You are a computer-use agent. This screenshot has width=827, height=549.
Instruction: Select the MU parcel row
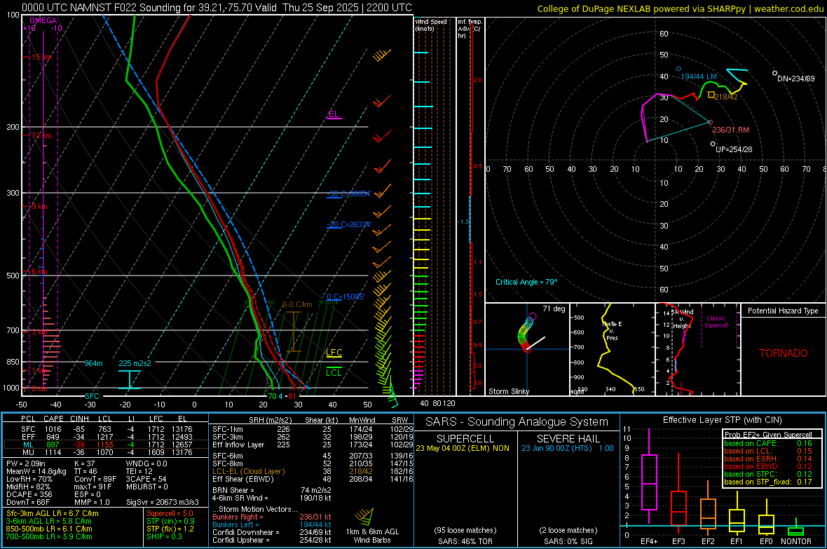tap(106, 452)
